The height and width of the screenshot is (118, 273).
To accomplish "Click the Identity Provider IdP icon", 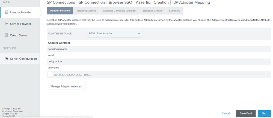I will pos(7,12).
